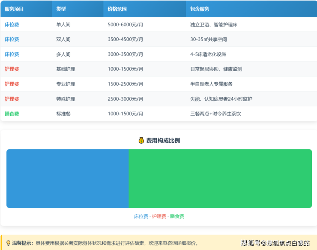Select the 特殊护理 type cell
Viewport: 317px width, 250px height.
(x=66, y=99)
